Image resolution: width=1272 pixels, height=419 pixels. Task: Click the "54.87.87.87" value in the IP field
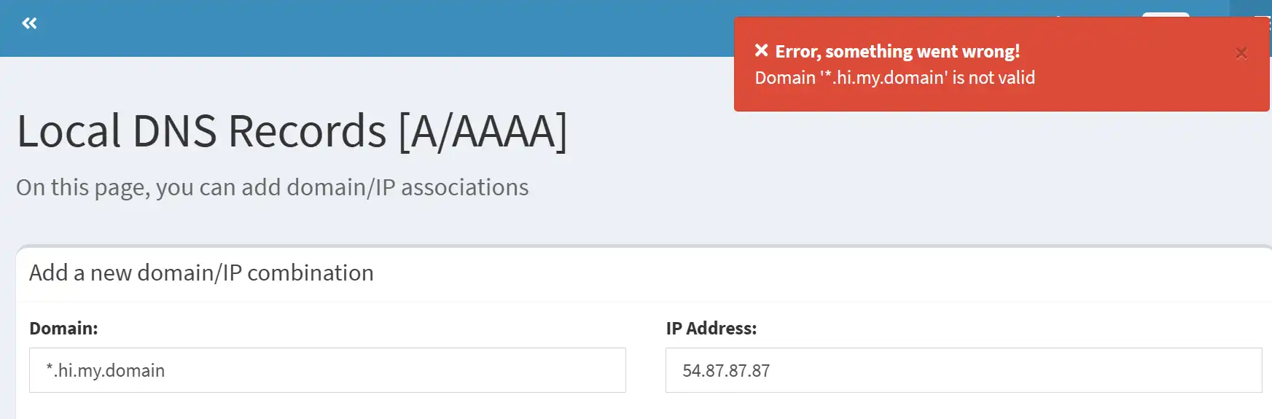(x=726, y=370)
